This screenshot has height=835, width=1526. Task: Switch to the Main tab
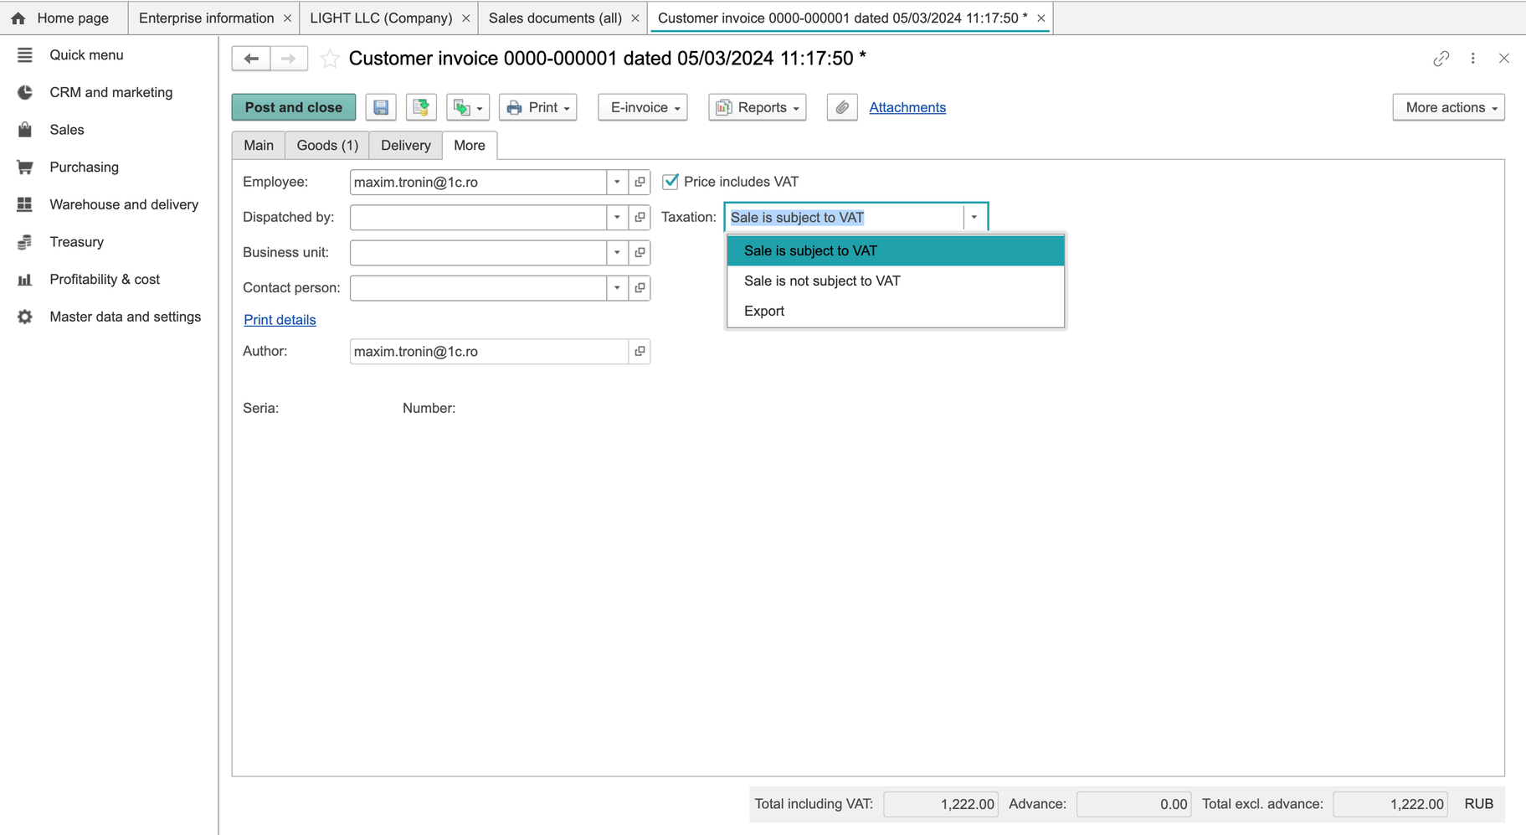click(x=259, y=145)
